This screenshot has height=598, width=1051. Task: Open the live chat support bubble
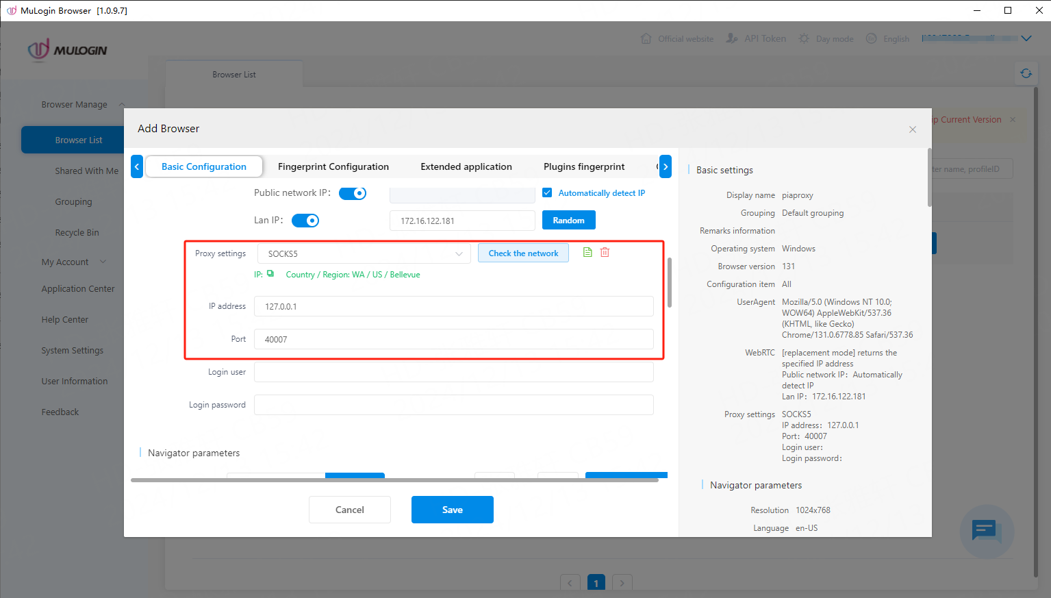pos(986,531)
